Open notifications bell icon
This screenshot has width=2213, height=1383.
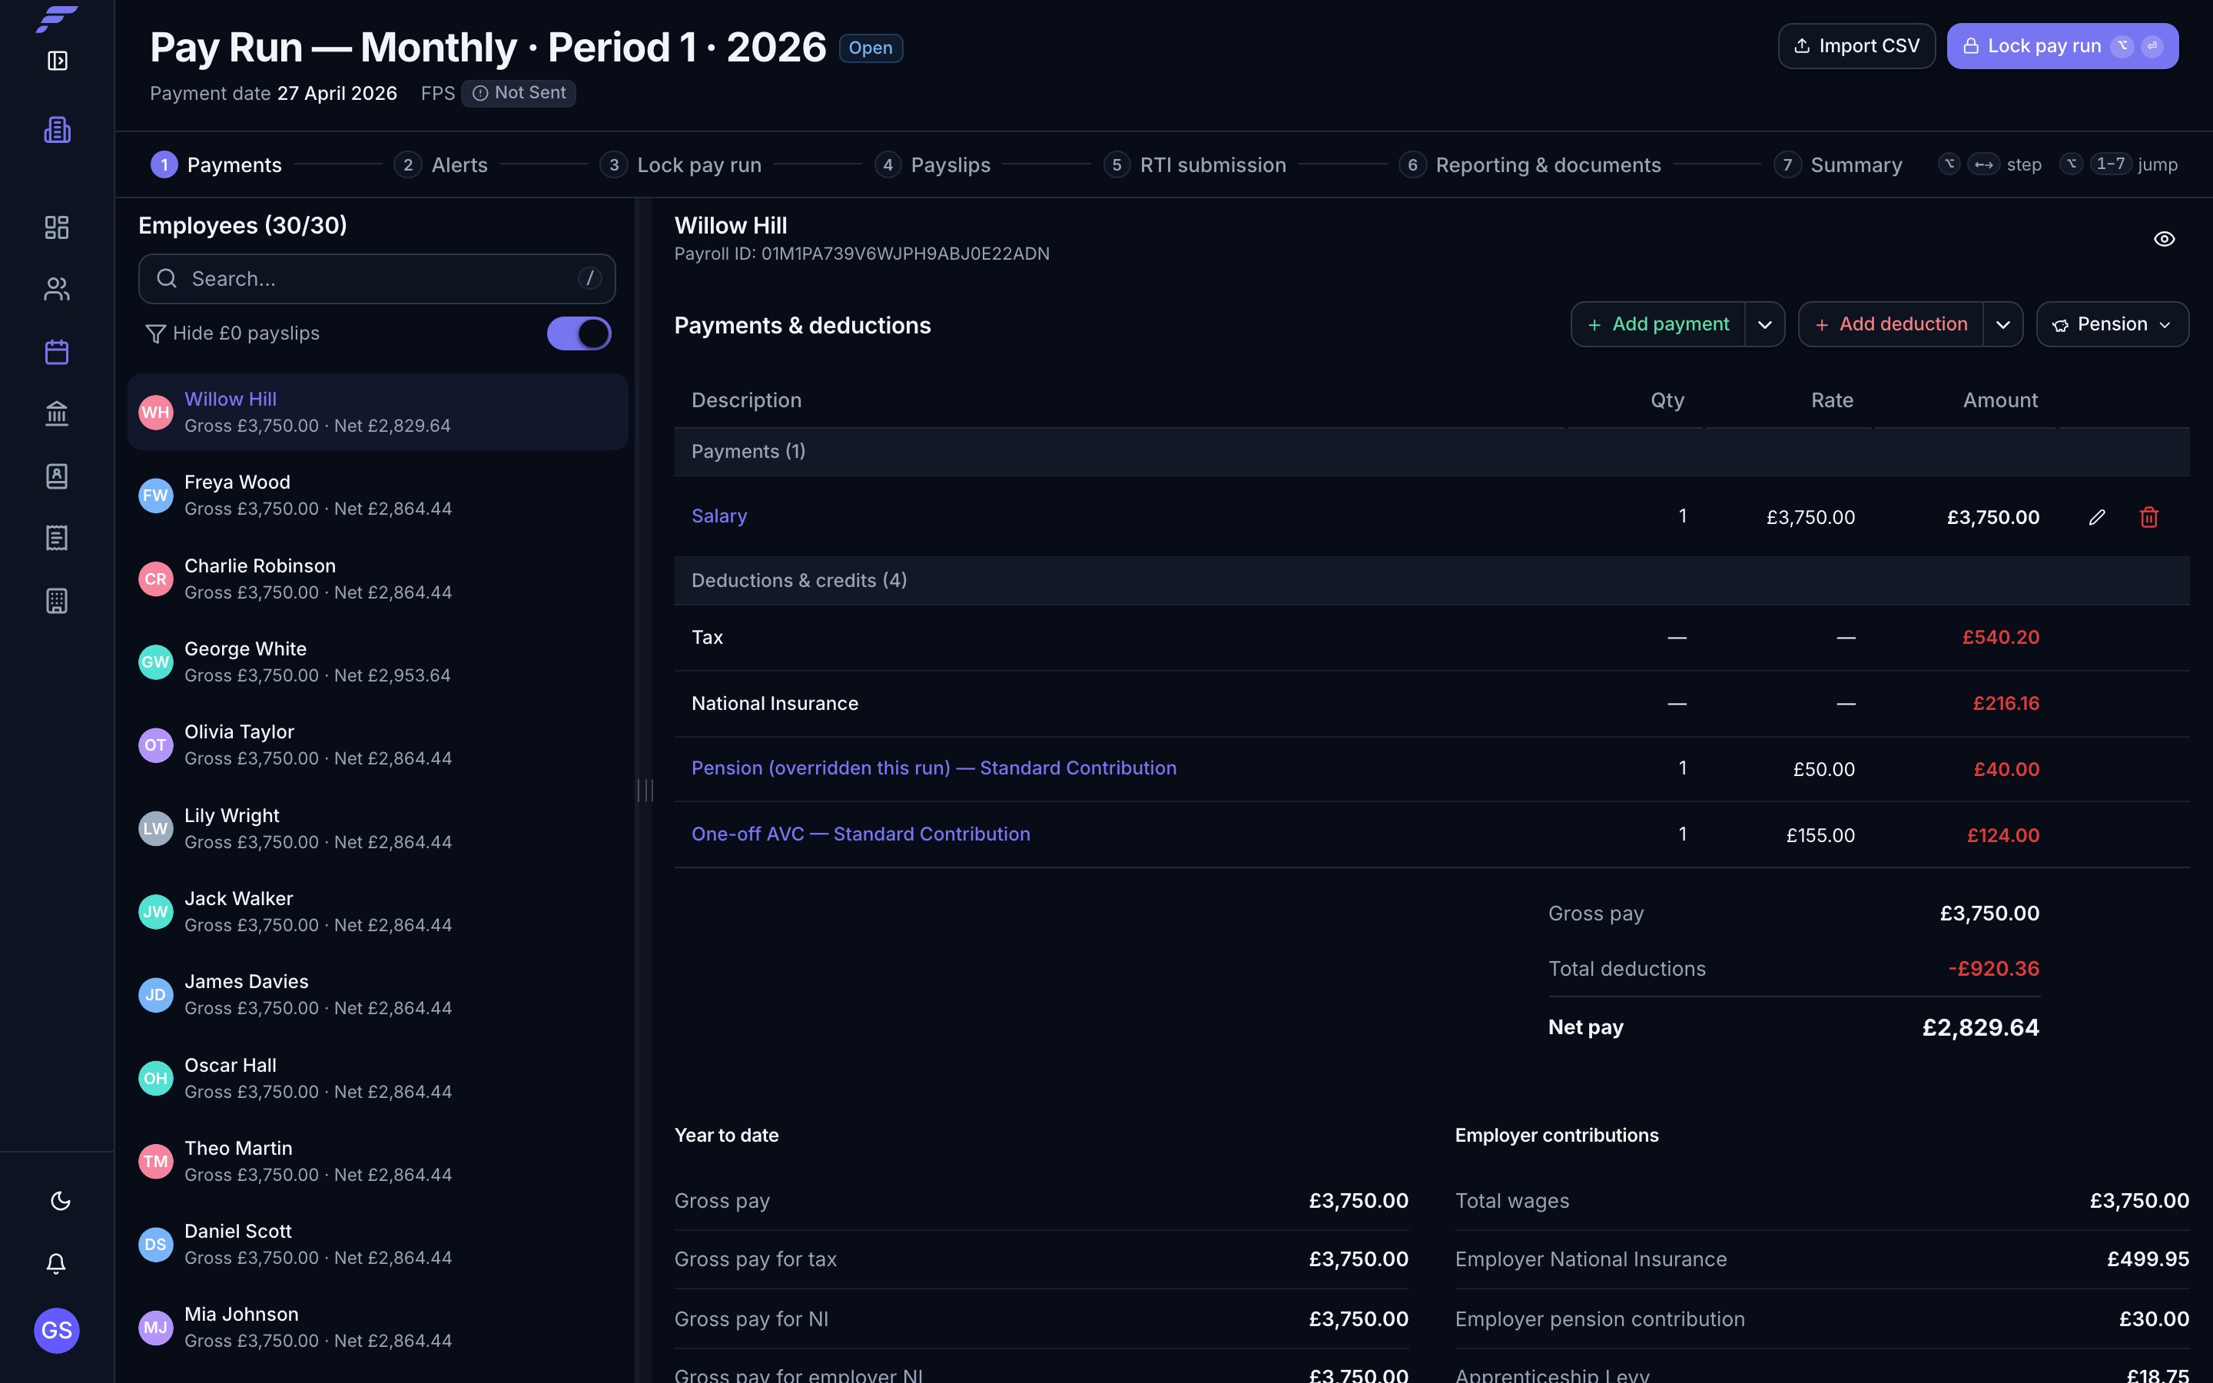coord(56,1263)
